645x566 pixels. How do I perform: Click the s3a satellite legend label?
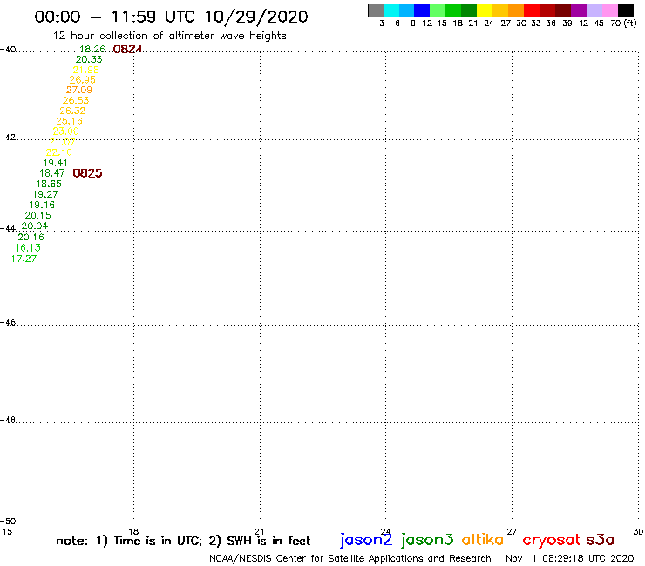point(601,539)
